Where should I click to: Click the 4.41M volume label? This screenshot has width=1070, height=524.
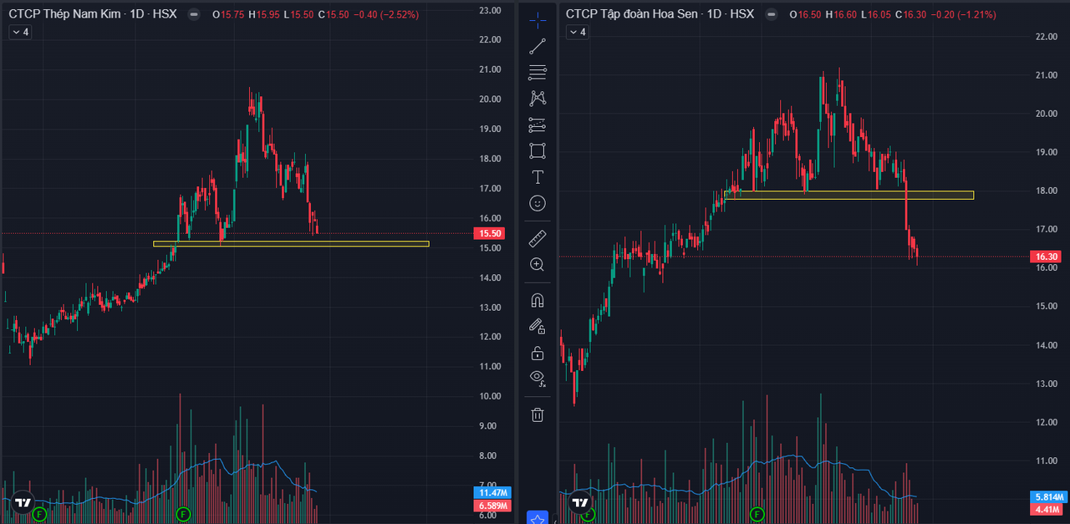pos(1047,509)
